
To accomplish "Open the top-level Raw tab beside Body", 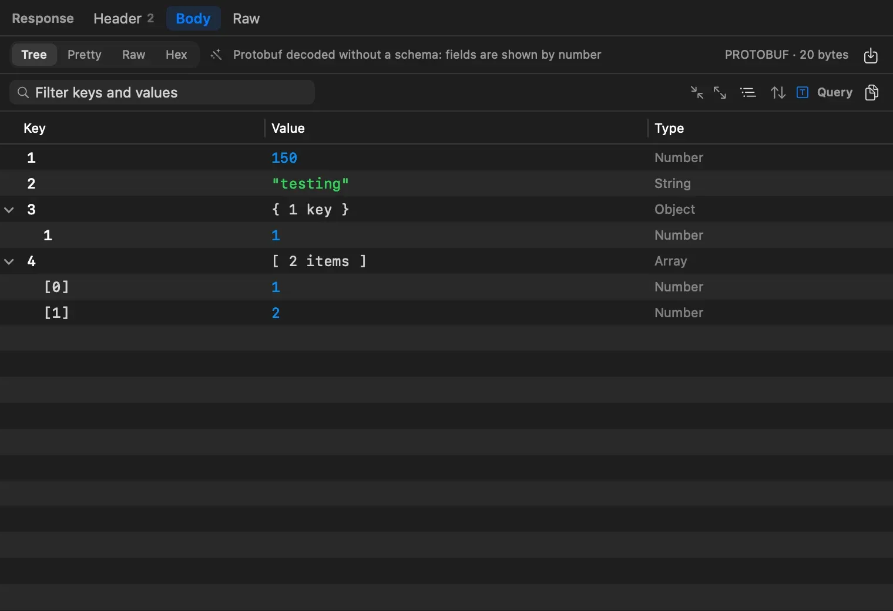I will [246, 18].
